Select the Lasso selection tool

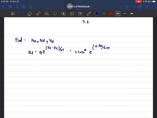pyautogui.click(x=55, y=14)
